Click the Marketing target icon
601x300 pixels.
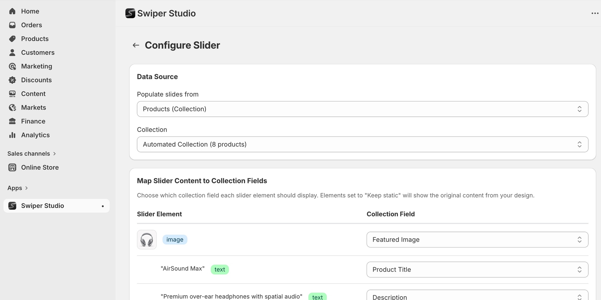click(12, 66)
